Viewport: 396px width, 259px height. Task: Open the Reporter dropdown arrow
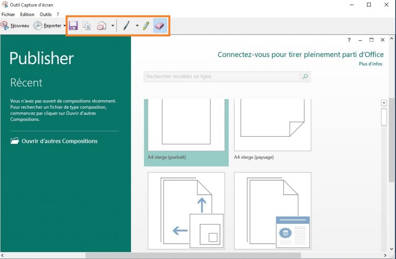point(65,26)
